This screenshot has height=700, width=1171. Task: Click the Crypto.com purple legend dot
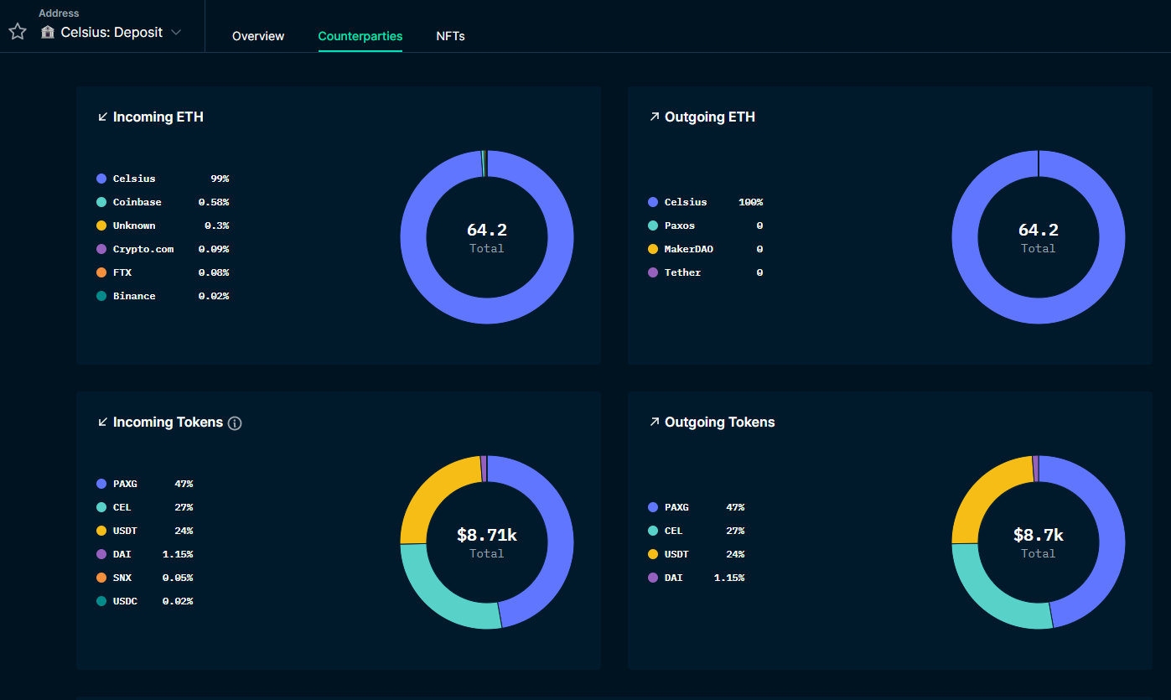pyautogui.click(x=101, y=249)
